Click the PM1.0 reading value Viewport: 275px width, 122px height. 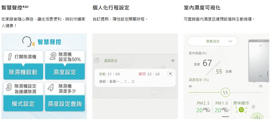pos(221,110)
